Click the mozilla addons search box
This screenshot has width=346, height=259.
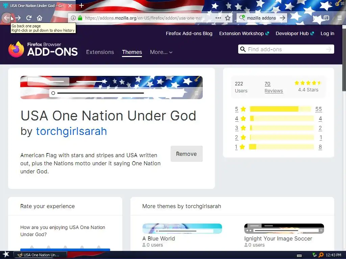[x=262, y=18]
